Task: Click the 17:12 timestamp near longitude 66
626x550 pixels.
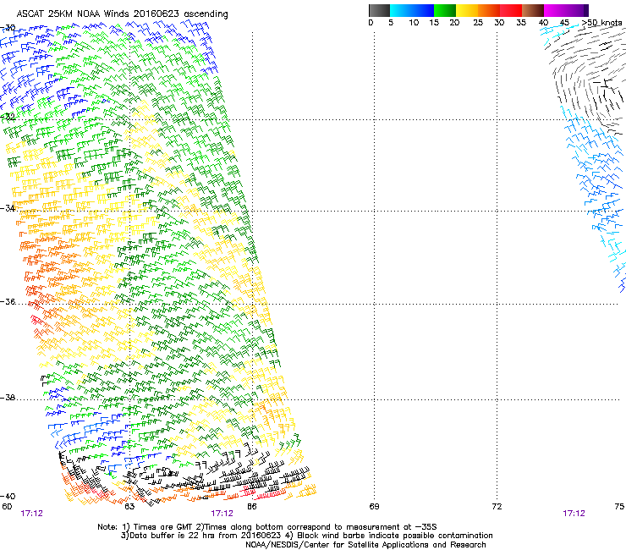Action: [222, 514]
